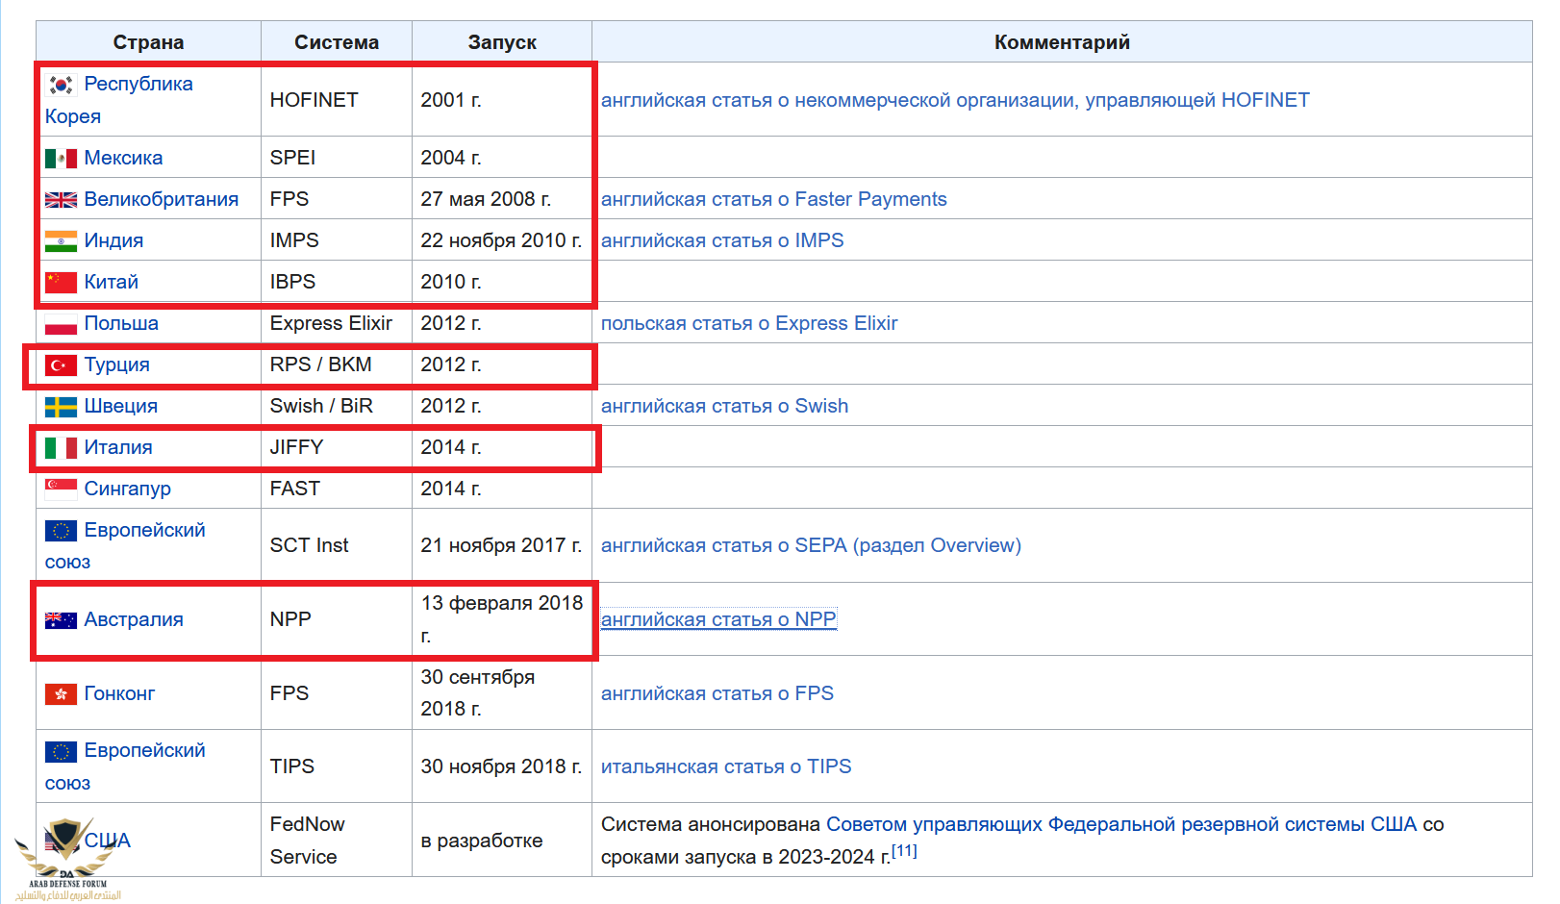
Task: Open the SEPA Overview article link
Action: point(810,545)
